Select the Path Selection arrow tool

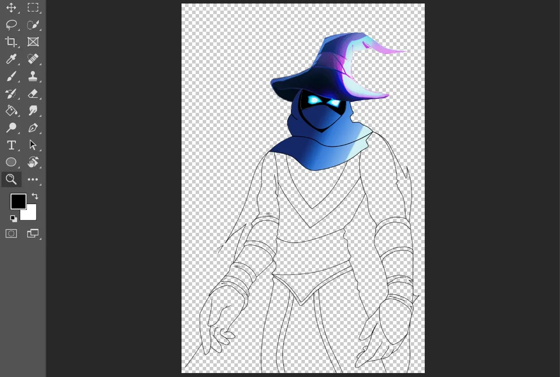coord(33,145)
